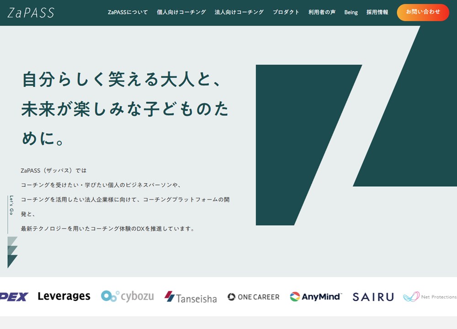Click the AnyMind logo
This screenshot has width=457, height=329.
316,297
